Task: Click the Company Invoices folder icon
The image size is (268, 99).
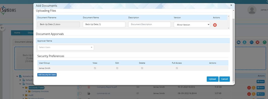Action: [x=29, y=91]
